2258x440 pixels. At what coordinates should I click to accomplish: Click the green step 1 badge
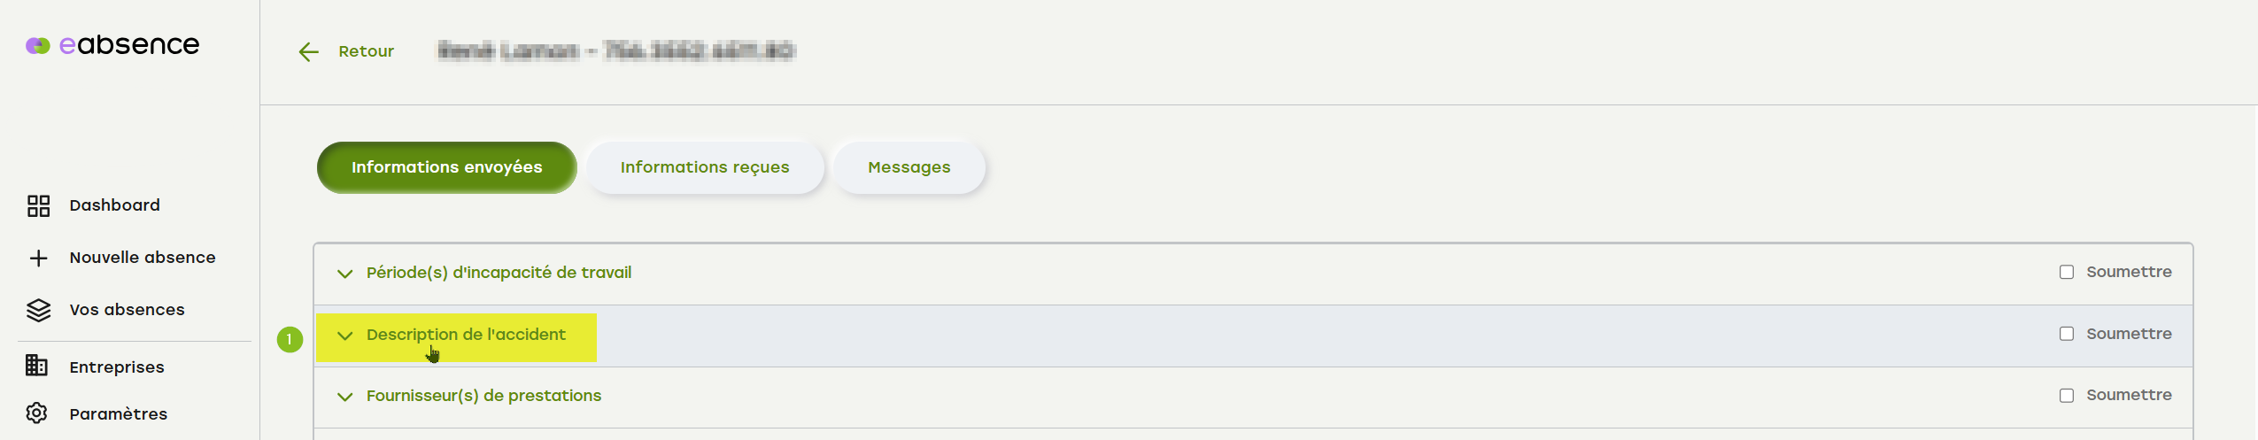(x=290, y=339)
